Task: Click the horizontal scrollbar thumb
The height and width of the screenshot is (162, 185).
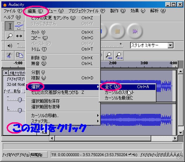Action: pos(103,138)
